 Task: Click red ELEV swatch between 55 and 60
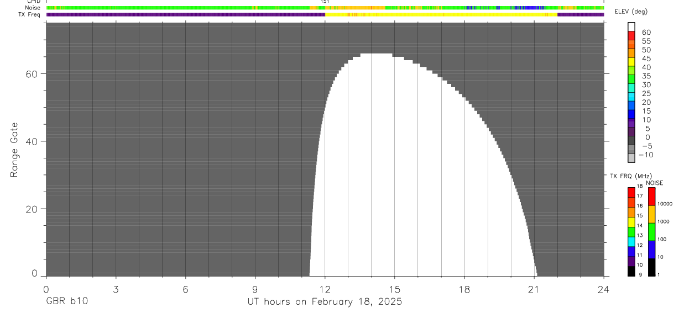click(631, 36)
